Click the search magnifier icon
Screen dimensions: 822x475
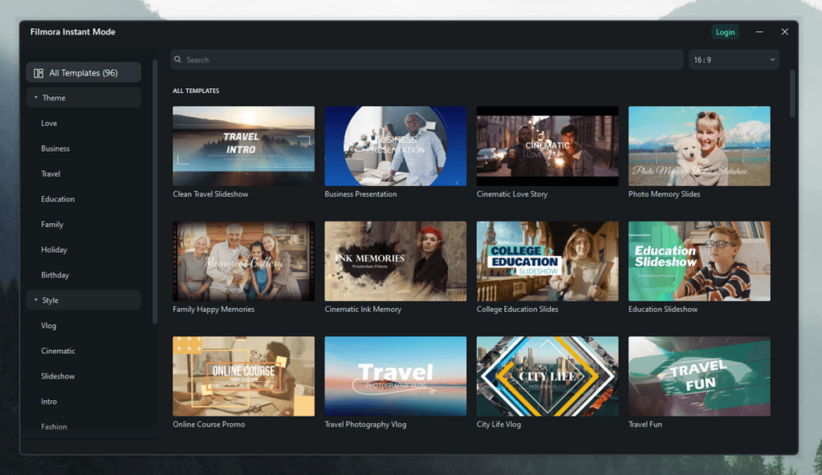(x=179, y=60)
